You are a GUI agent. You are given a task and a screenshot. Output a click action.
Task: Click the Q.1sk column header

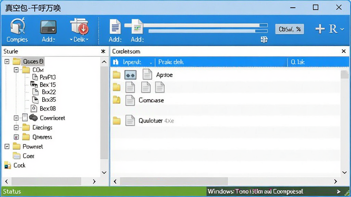(298, 62)
